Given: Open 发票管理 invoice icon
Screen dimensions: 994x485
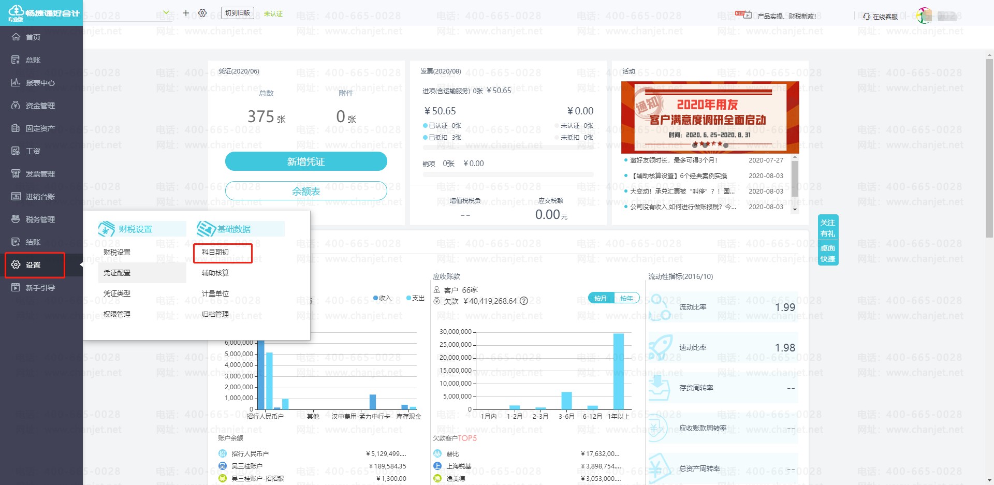Looking at the screenshot, I should pos(16,173).
